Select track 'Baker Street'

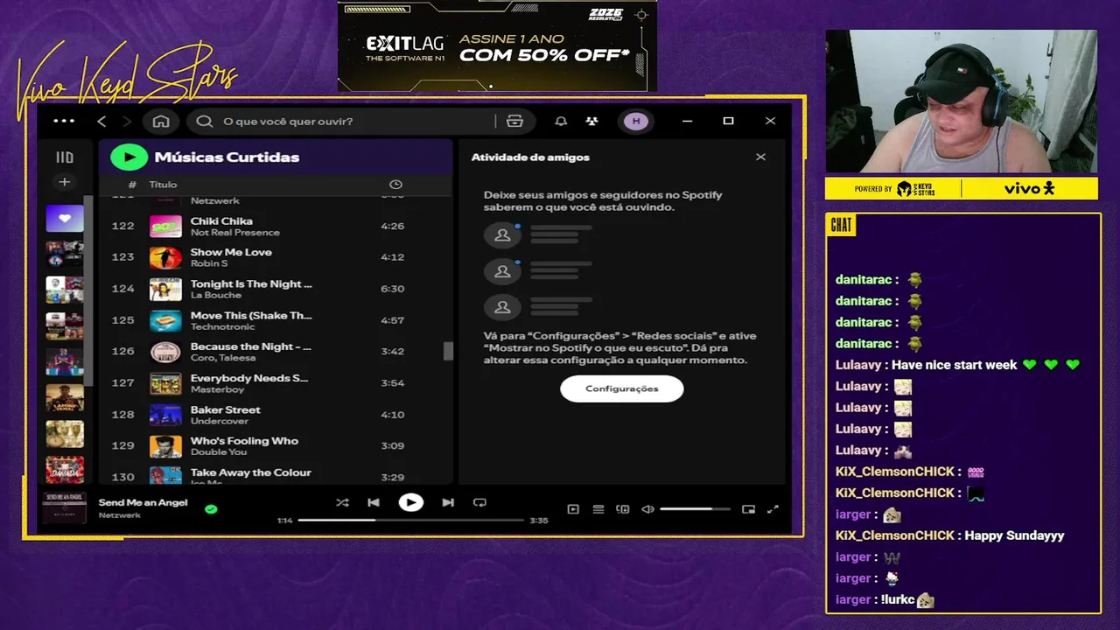pyautogui.click(x=275, y=415)
